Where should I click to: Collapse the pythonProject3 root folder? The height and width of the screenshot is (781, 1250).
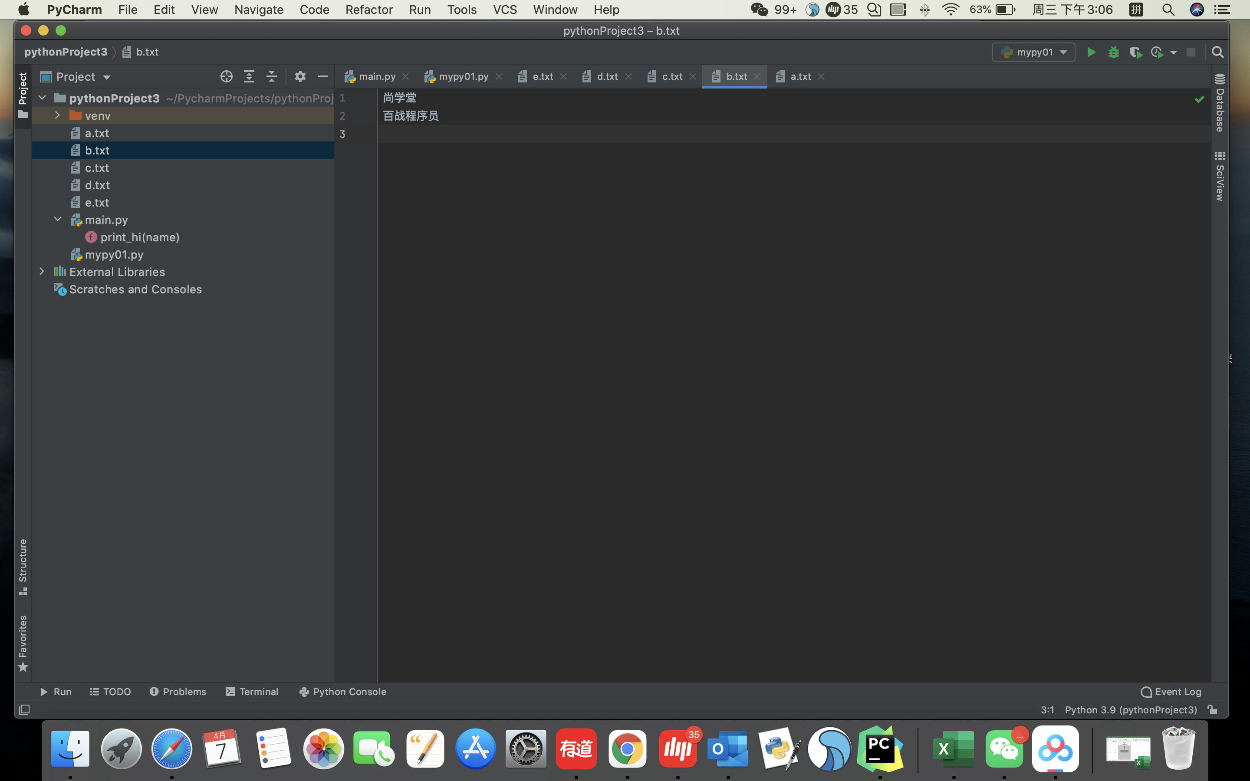point(43,98)
